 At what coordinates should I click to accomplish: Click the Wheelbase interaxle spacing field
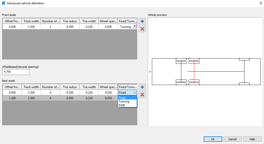tap(16, 72)
